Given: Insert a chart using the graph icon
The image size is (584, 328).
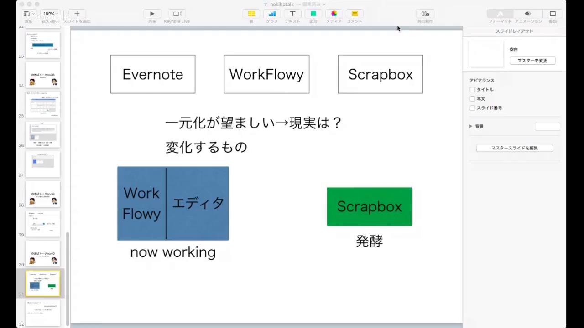Looking at the screenshot, I should (x=272, y=14).
